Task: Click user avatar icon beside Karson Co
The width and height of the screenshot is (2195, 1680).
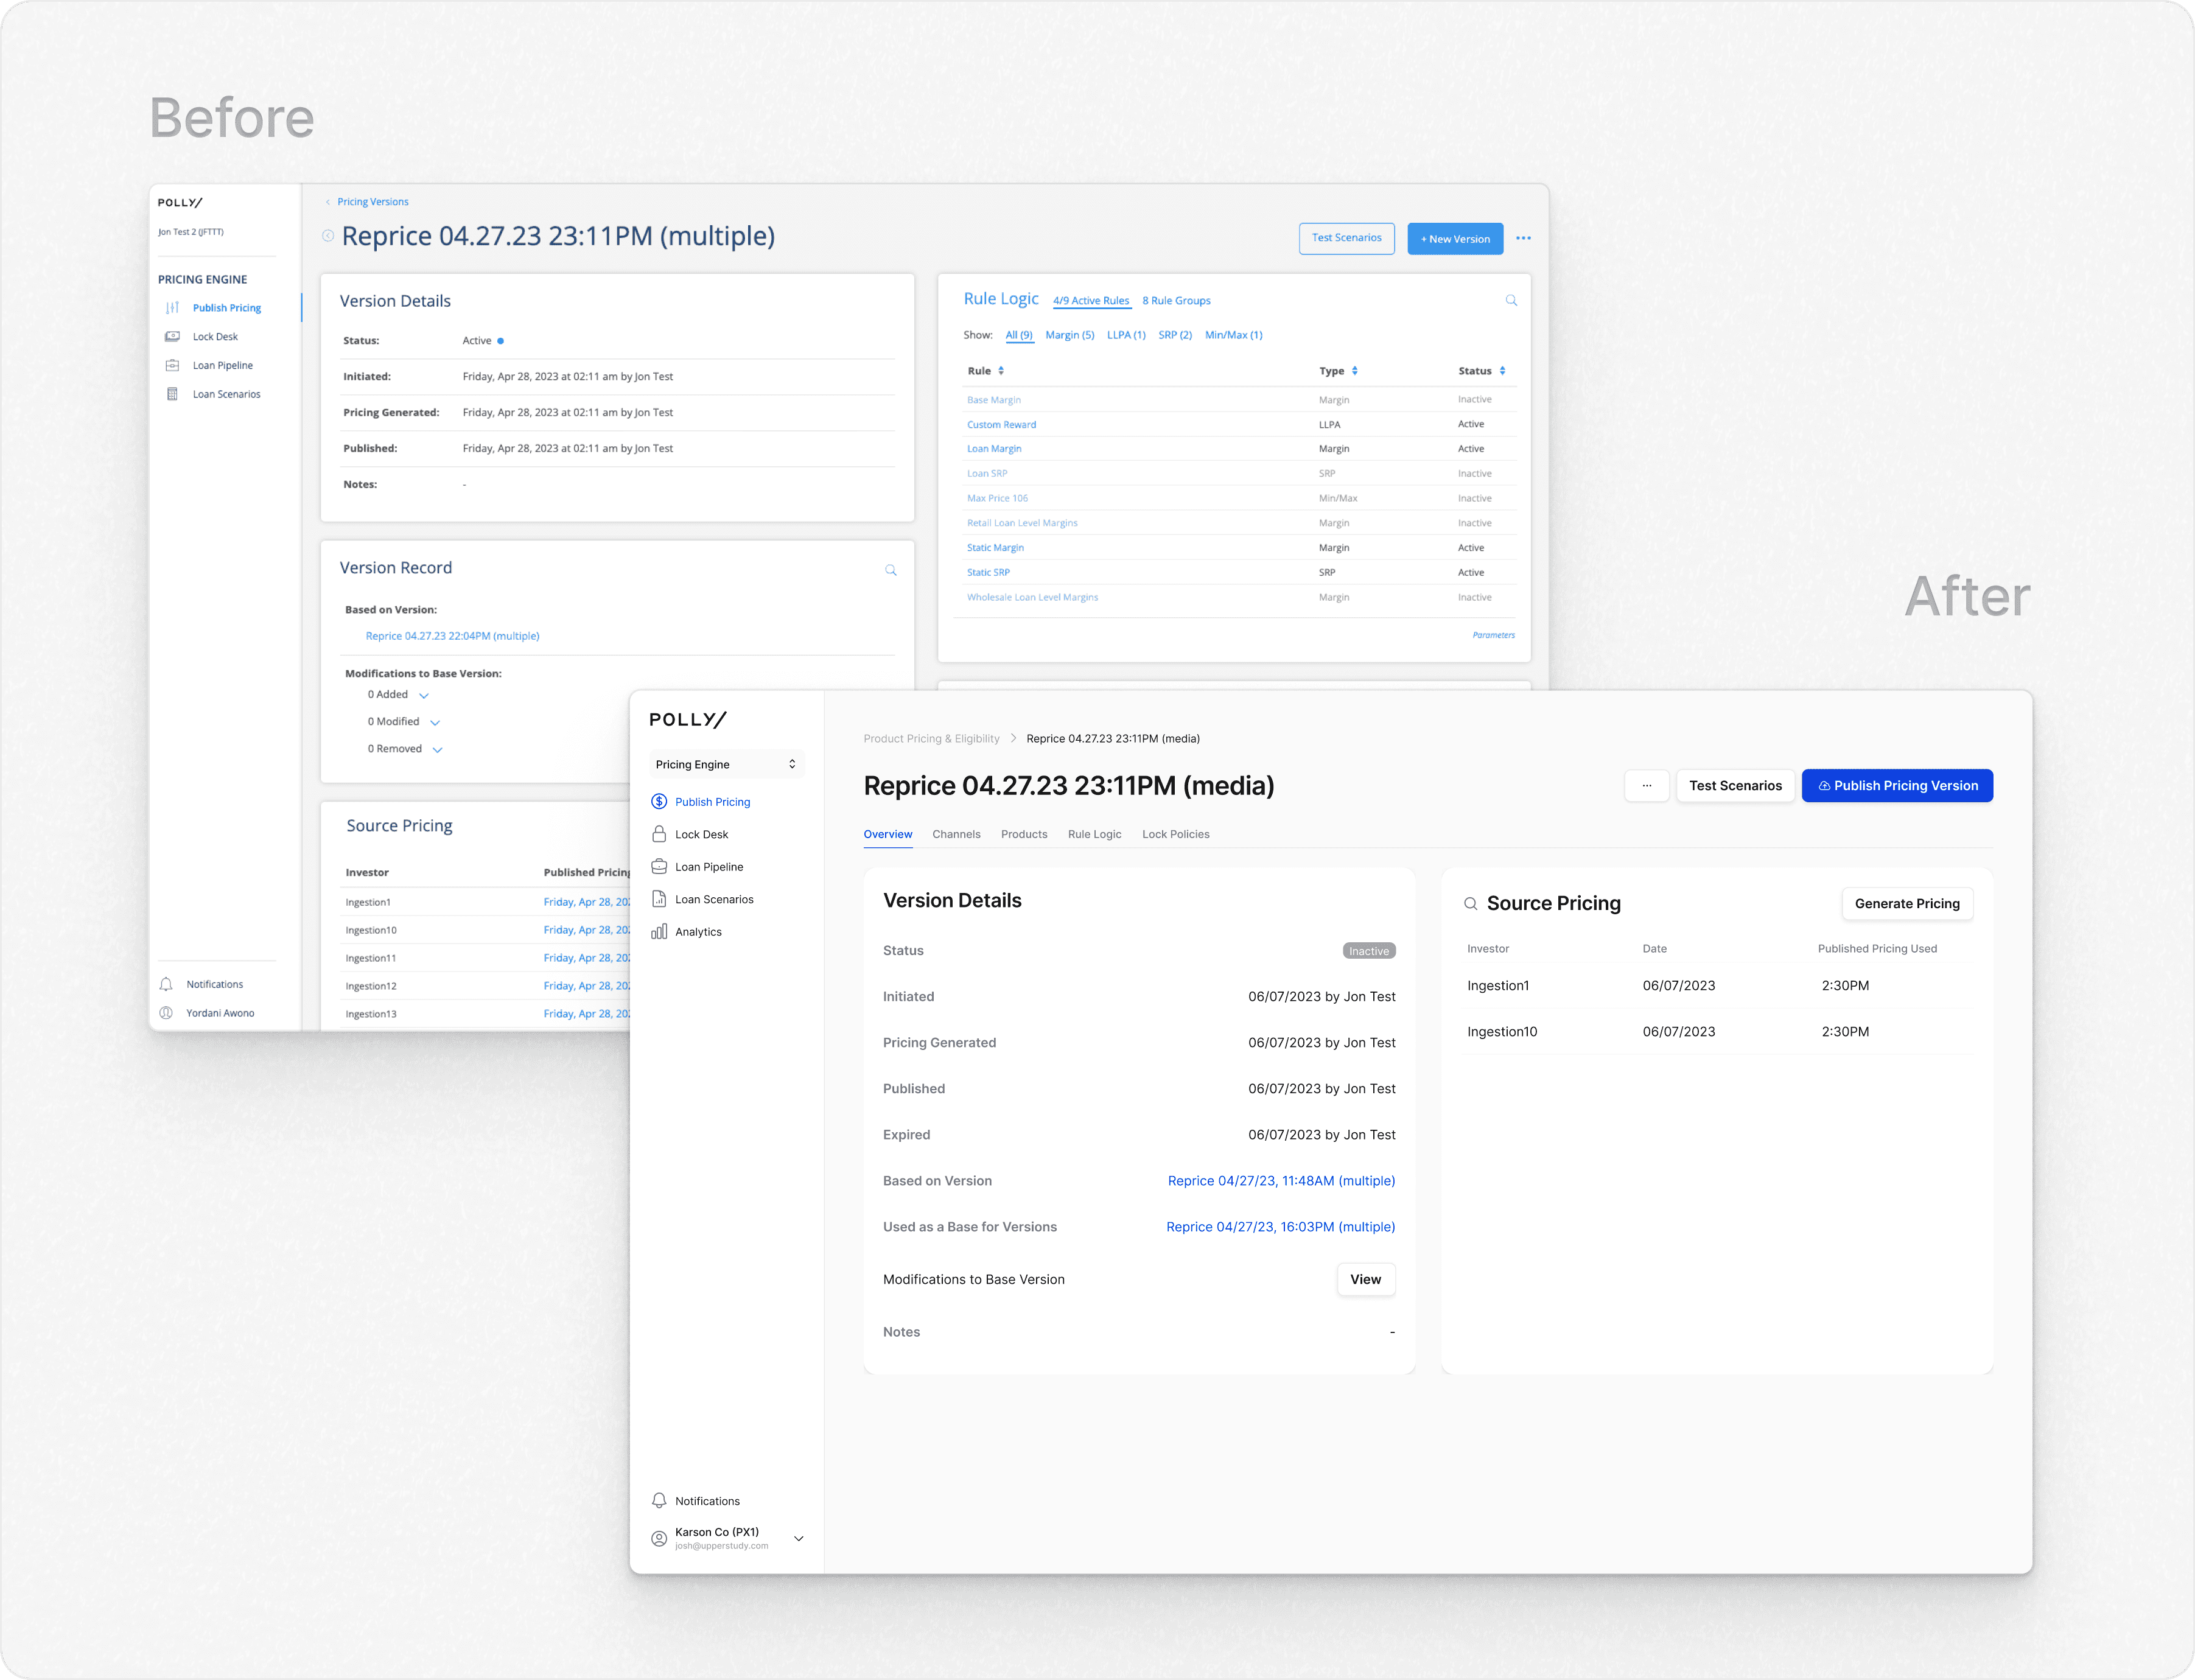Action: point(659,1538)
